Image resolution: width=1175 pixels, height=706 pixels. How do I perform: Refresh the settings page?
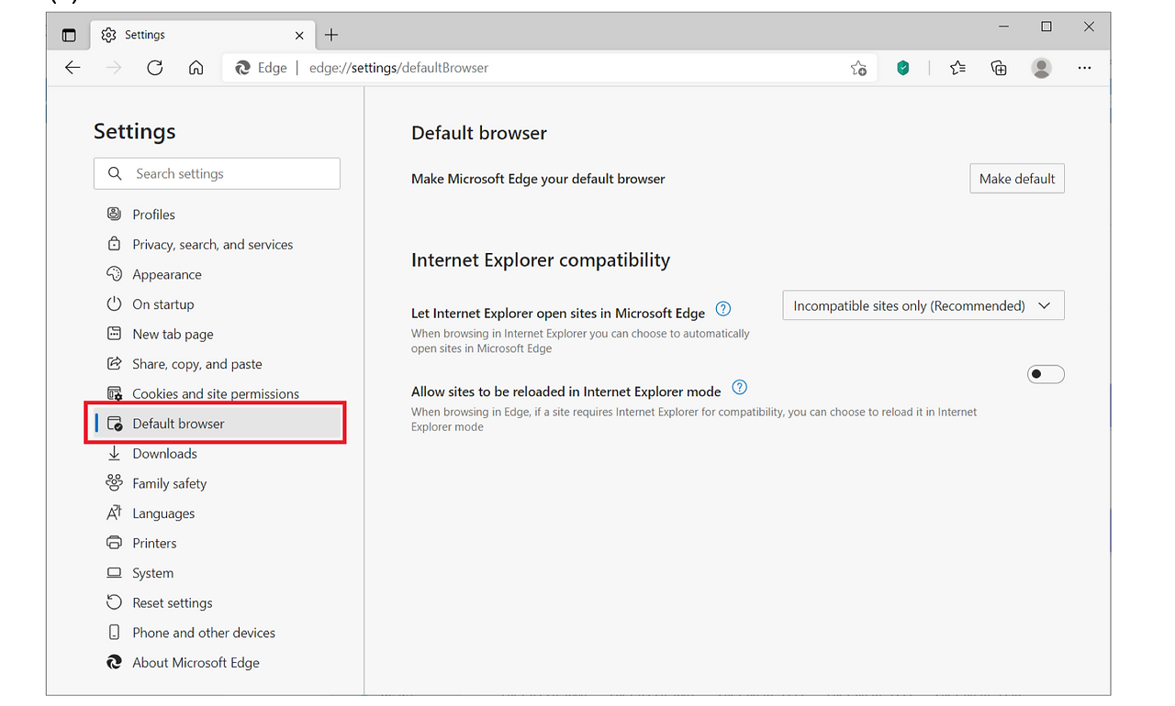point(155,68)
